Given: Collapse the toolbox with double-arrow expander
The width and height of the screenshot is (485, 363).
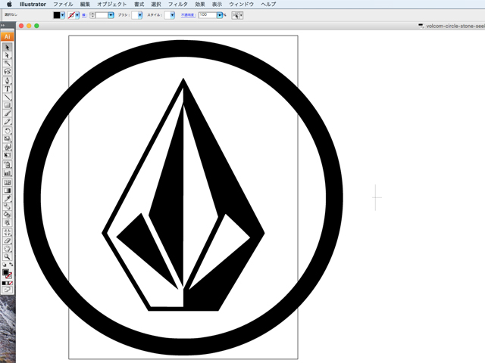Looking at the screenshot, I should (x=2, y=26).
